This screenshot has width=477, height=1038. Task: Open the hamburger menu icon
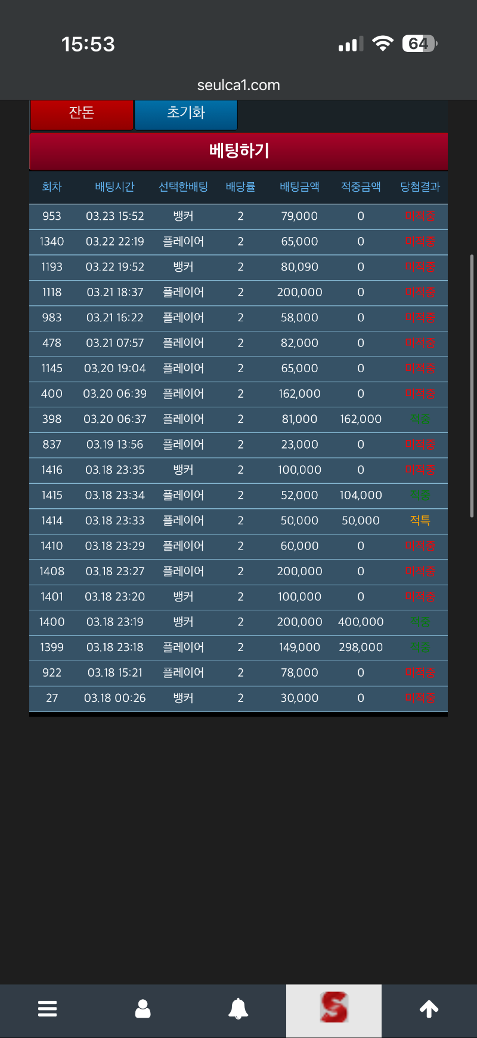pos(48,1009)
